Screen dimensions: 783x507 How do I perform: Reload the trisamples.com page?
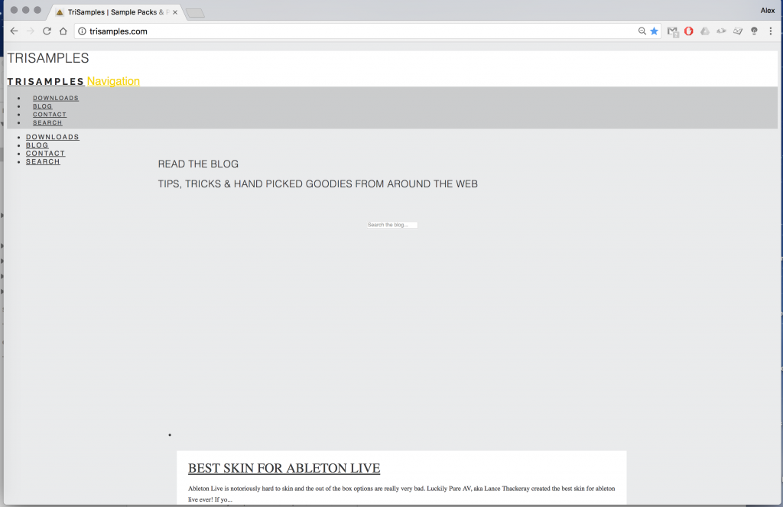pos(47,31)
